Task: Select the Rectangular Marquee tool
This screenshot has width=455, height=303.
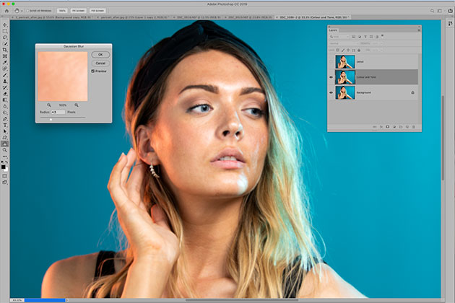Action: click(x=4, y=31)
